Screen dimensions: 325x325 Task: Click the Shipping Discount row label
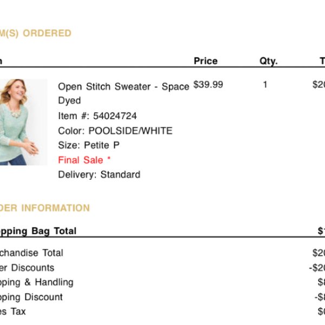tap(31, 297)
